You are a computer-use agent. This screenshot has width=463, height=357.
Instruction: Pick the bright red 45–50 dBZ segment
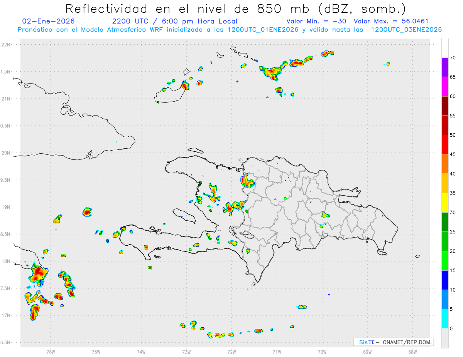pos(445,145)
